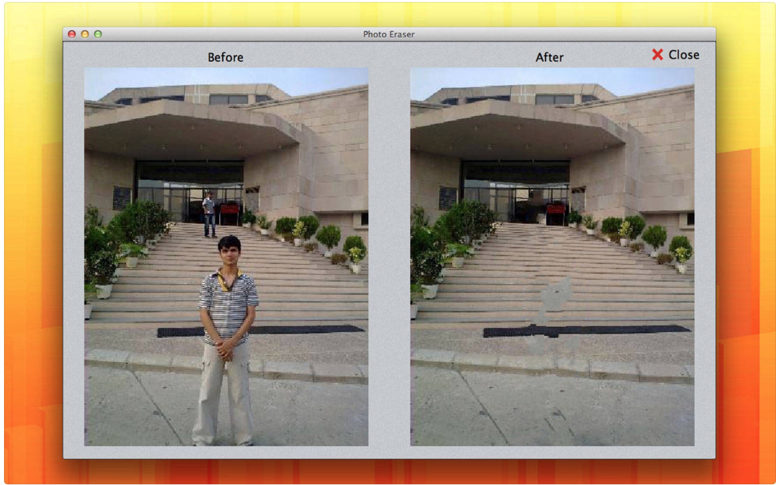Click the dark wall plaque in After photo
This screenshot has width=776, height=485.
[447, 198]
